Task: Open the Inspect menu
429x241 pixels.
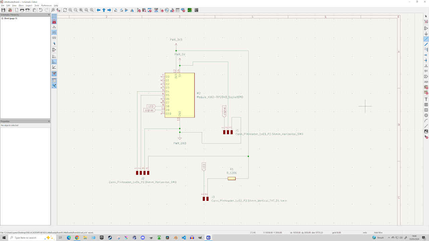Action: pos(29,5)
